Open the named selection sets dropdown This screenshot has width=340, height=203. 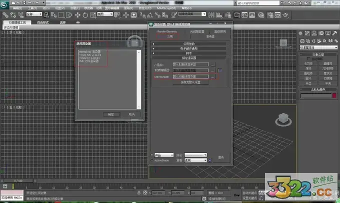point(192,14)
